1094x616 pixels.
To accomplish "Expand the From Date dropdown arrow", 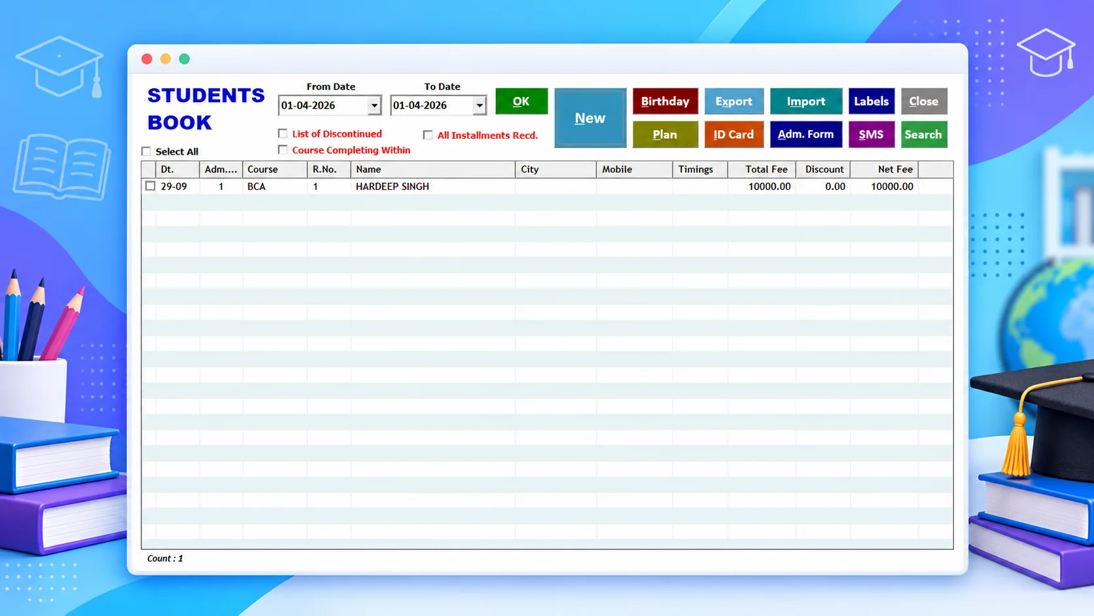I will (x=374, y=105).
